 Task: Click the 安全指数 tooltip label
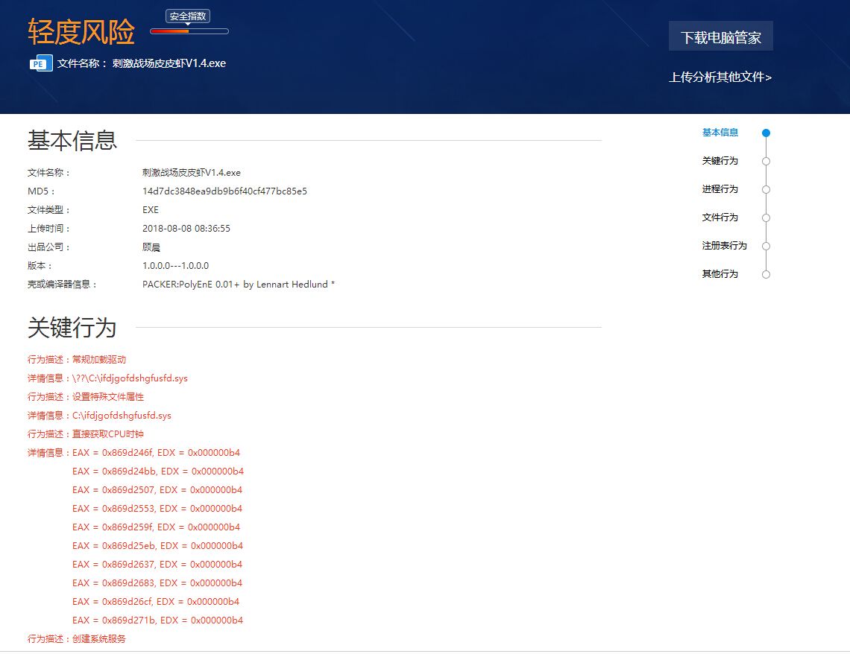point(188,16)
